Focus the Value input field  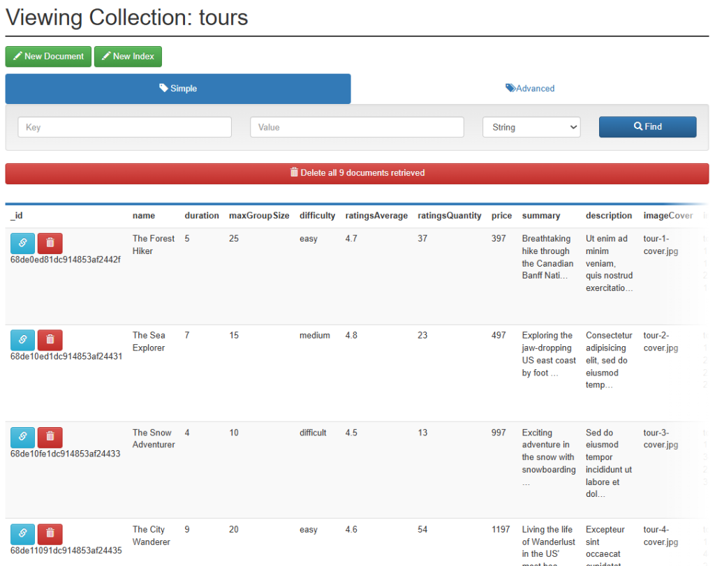357,127
